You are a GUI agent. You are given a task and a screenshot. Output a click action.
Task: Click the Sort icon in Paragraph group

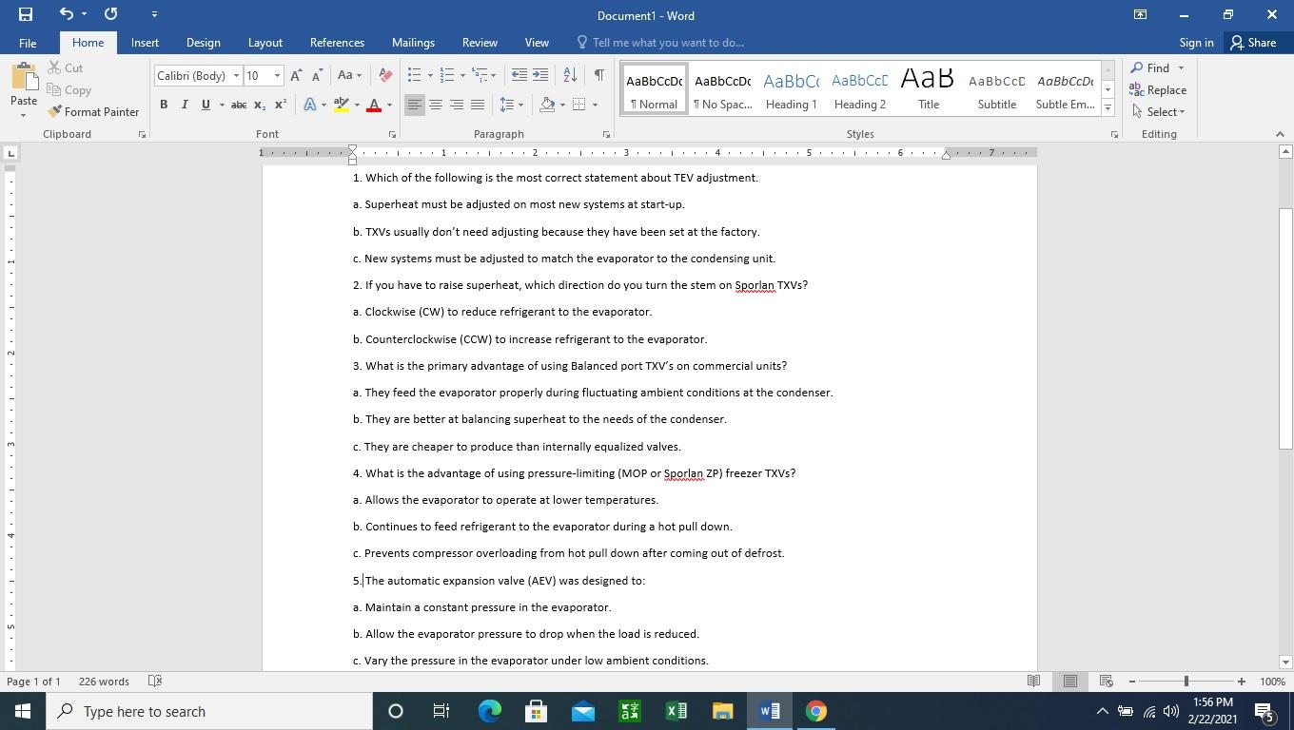[568, 74]
